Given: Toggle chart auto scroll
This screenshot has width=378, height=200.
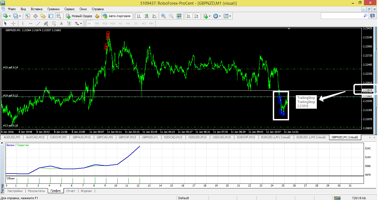Looking at the screenshot, I should [189, 16].
